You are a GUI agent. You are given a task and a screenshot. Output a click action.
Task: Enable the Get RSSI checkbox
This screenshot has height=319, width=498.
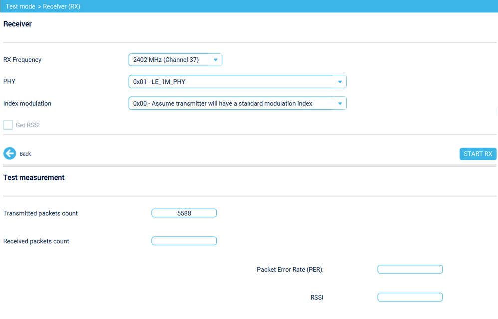pyautogui.click(x=8, y=125)
